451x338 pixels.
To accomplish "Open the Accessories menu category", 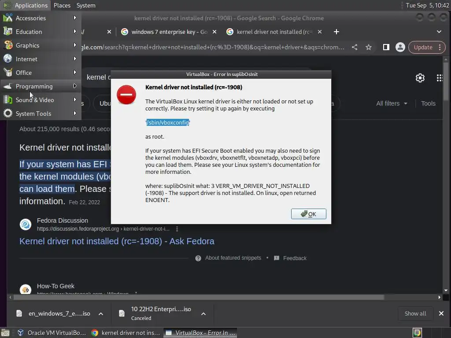I will [41, 18].
